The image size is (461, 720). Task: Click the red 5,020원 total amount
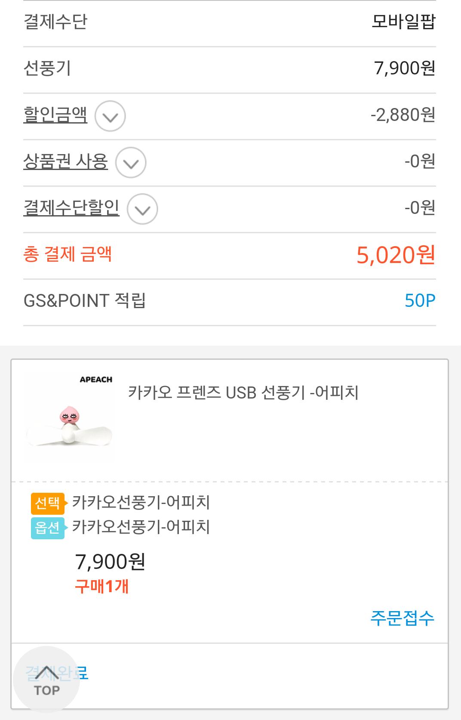point(396,255)
